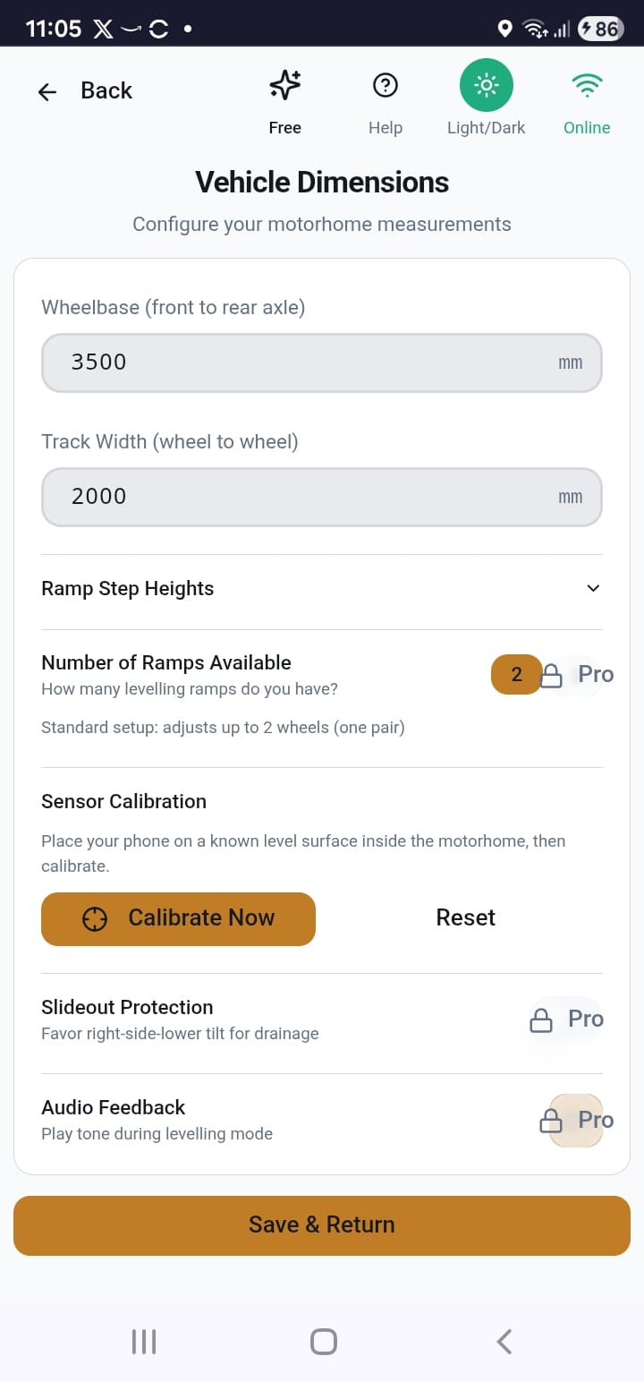Screen dimensions: 644x1382
Task: Select the Back navigation label
Action: pyautogui.click(x=106, y=90)
